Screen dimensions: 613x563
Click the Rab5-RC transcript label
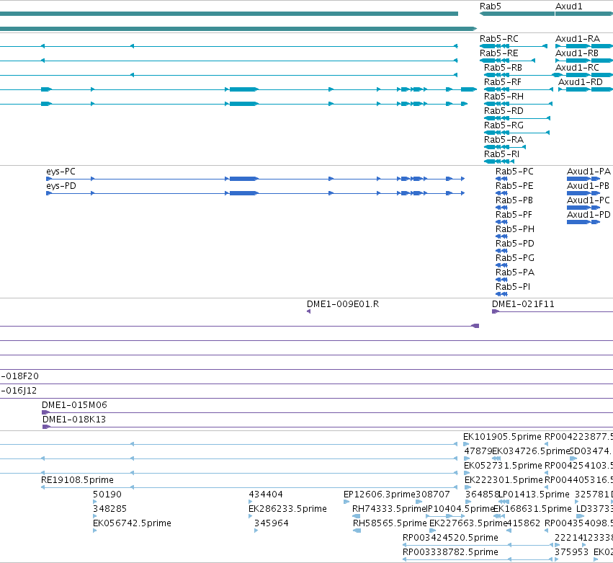click(x=499, y=39)
